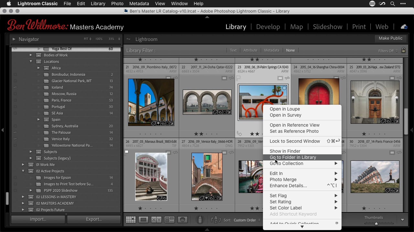The width and height of the screenshot is (414, 232).
Task: Click the Export button
Action: (x=94, y=219)
